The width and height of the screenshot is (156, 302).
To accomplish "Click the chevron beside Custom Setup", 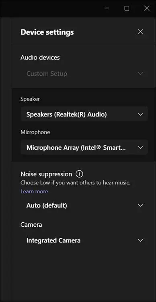I will point(141,73).
